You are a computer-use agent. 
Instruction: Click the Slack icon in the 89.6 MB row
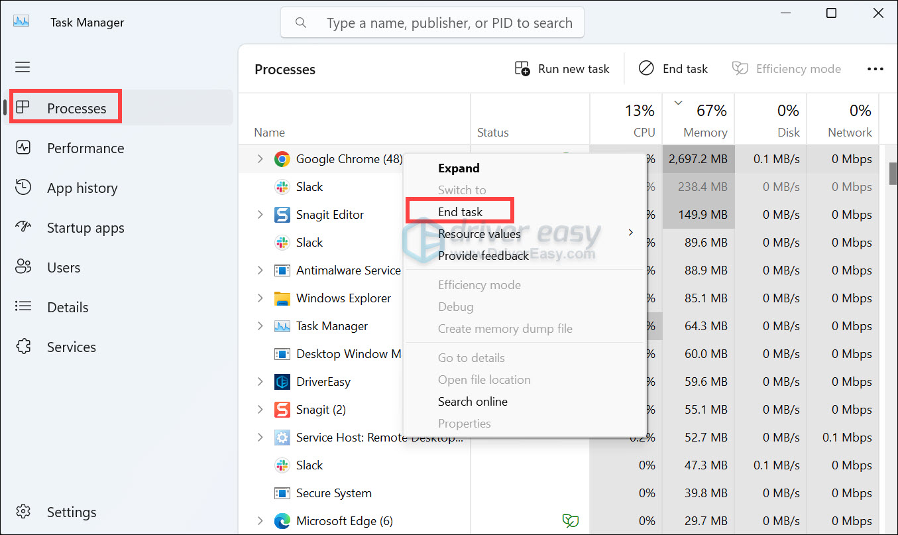pos(282,243)
